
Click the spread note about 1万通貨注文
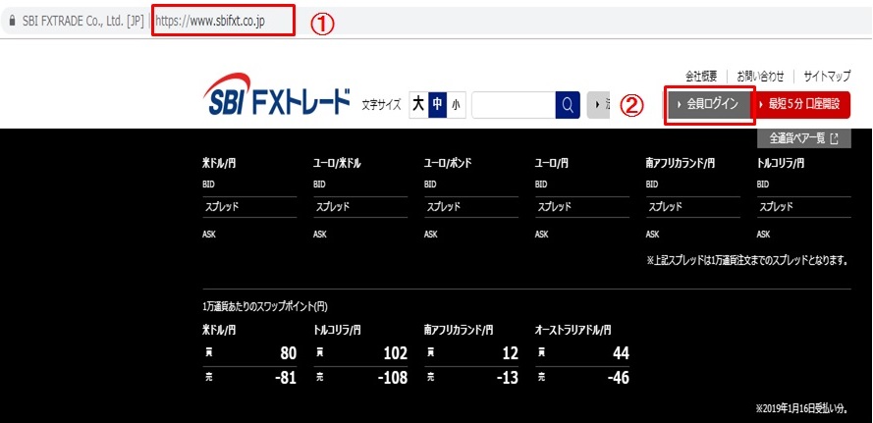pos(747,260)
